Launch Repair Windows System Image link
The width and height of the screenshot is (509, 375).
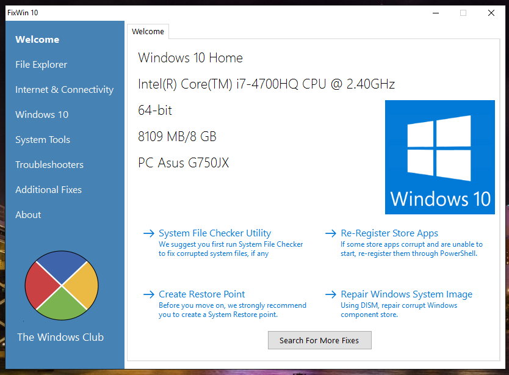406,294
